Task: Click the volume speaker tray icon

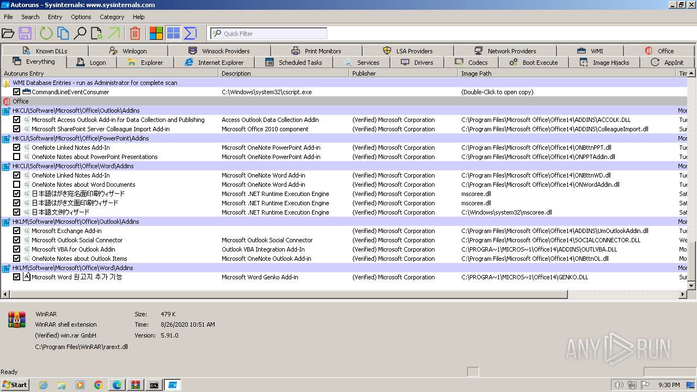Action: tap(619, 385)
